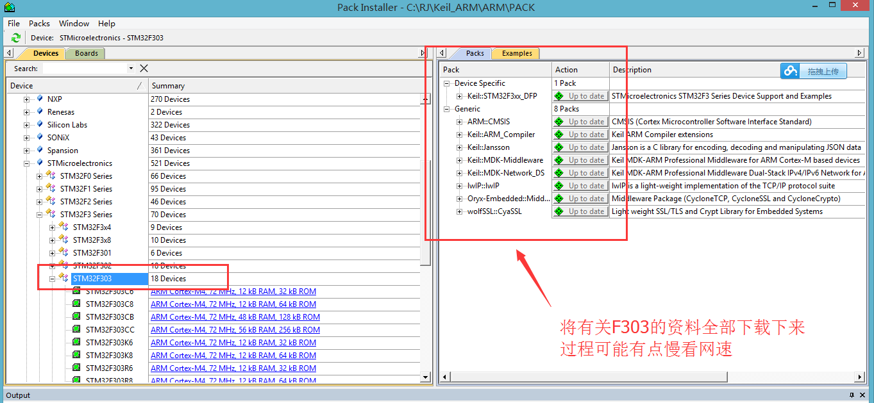
Task: Expand the STM32F0 Series node
Action: coord(40,176)
